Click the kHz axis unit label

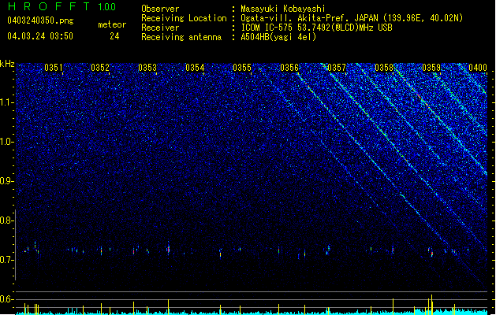[7, 64]
